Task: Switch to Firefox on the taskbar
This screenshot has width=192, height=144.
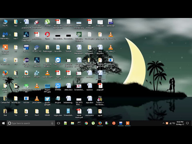Action: coord(100,123)
